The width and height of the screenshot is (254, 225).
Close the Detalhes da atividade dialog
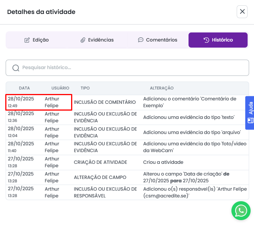tap(242, 12)
